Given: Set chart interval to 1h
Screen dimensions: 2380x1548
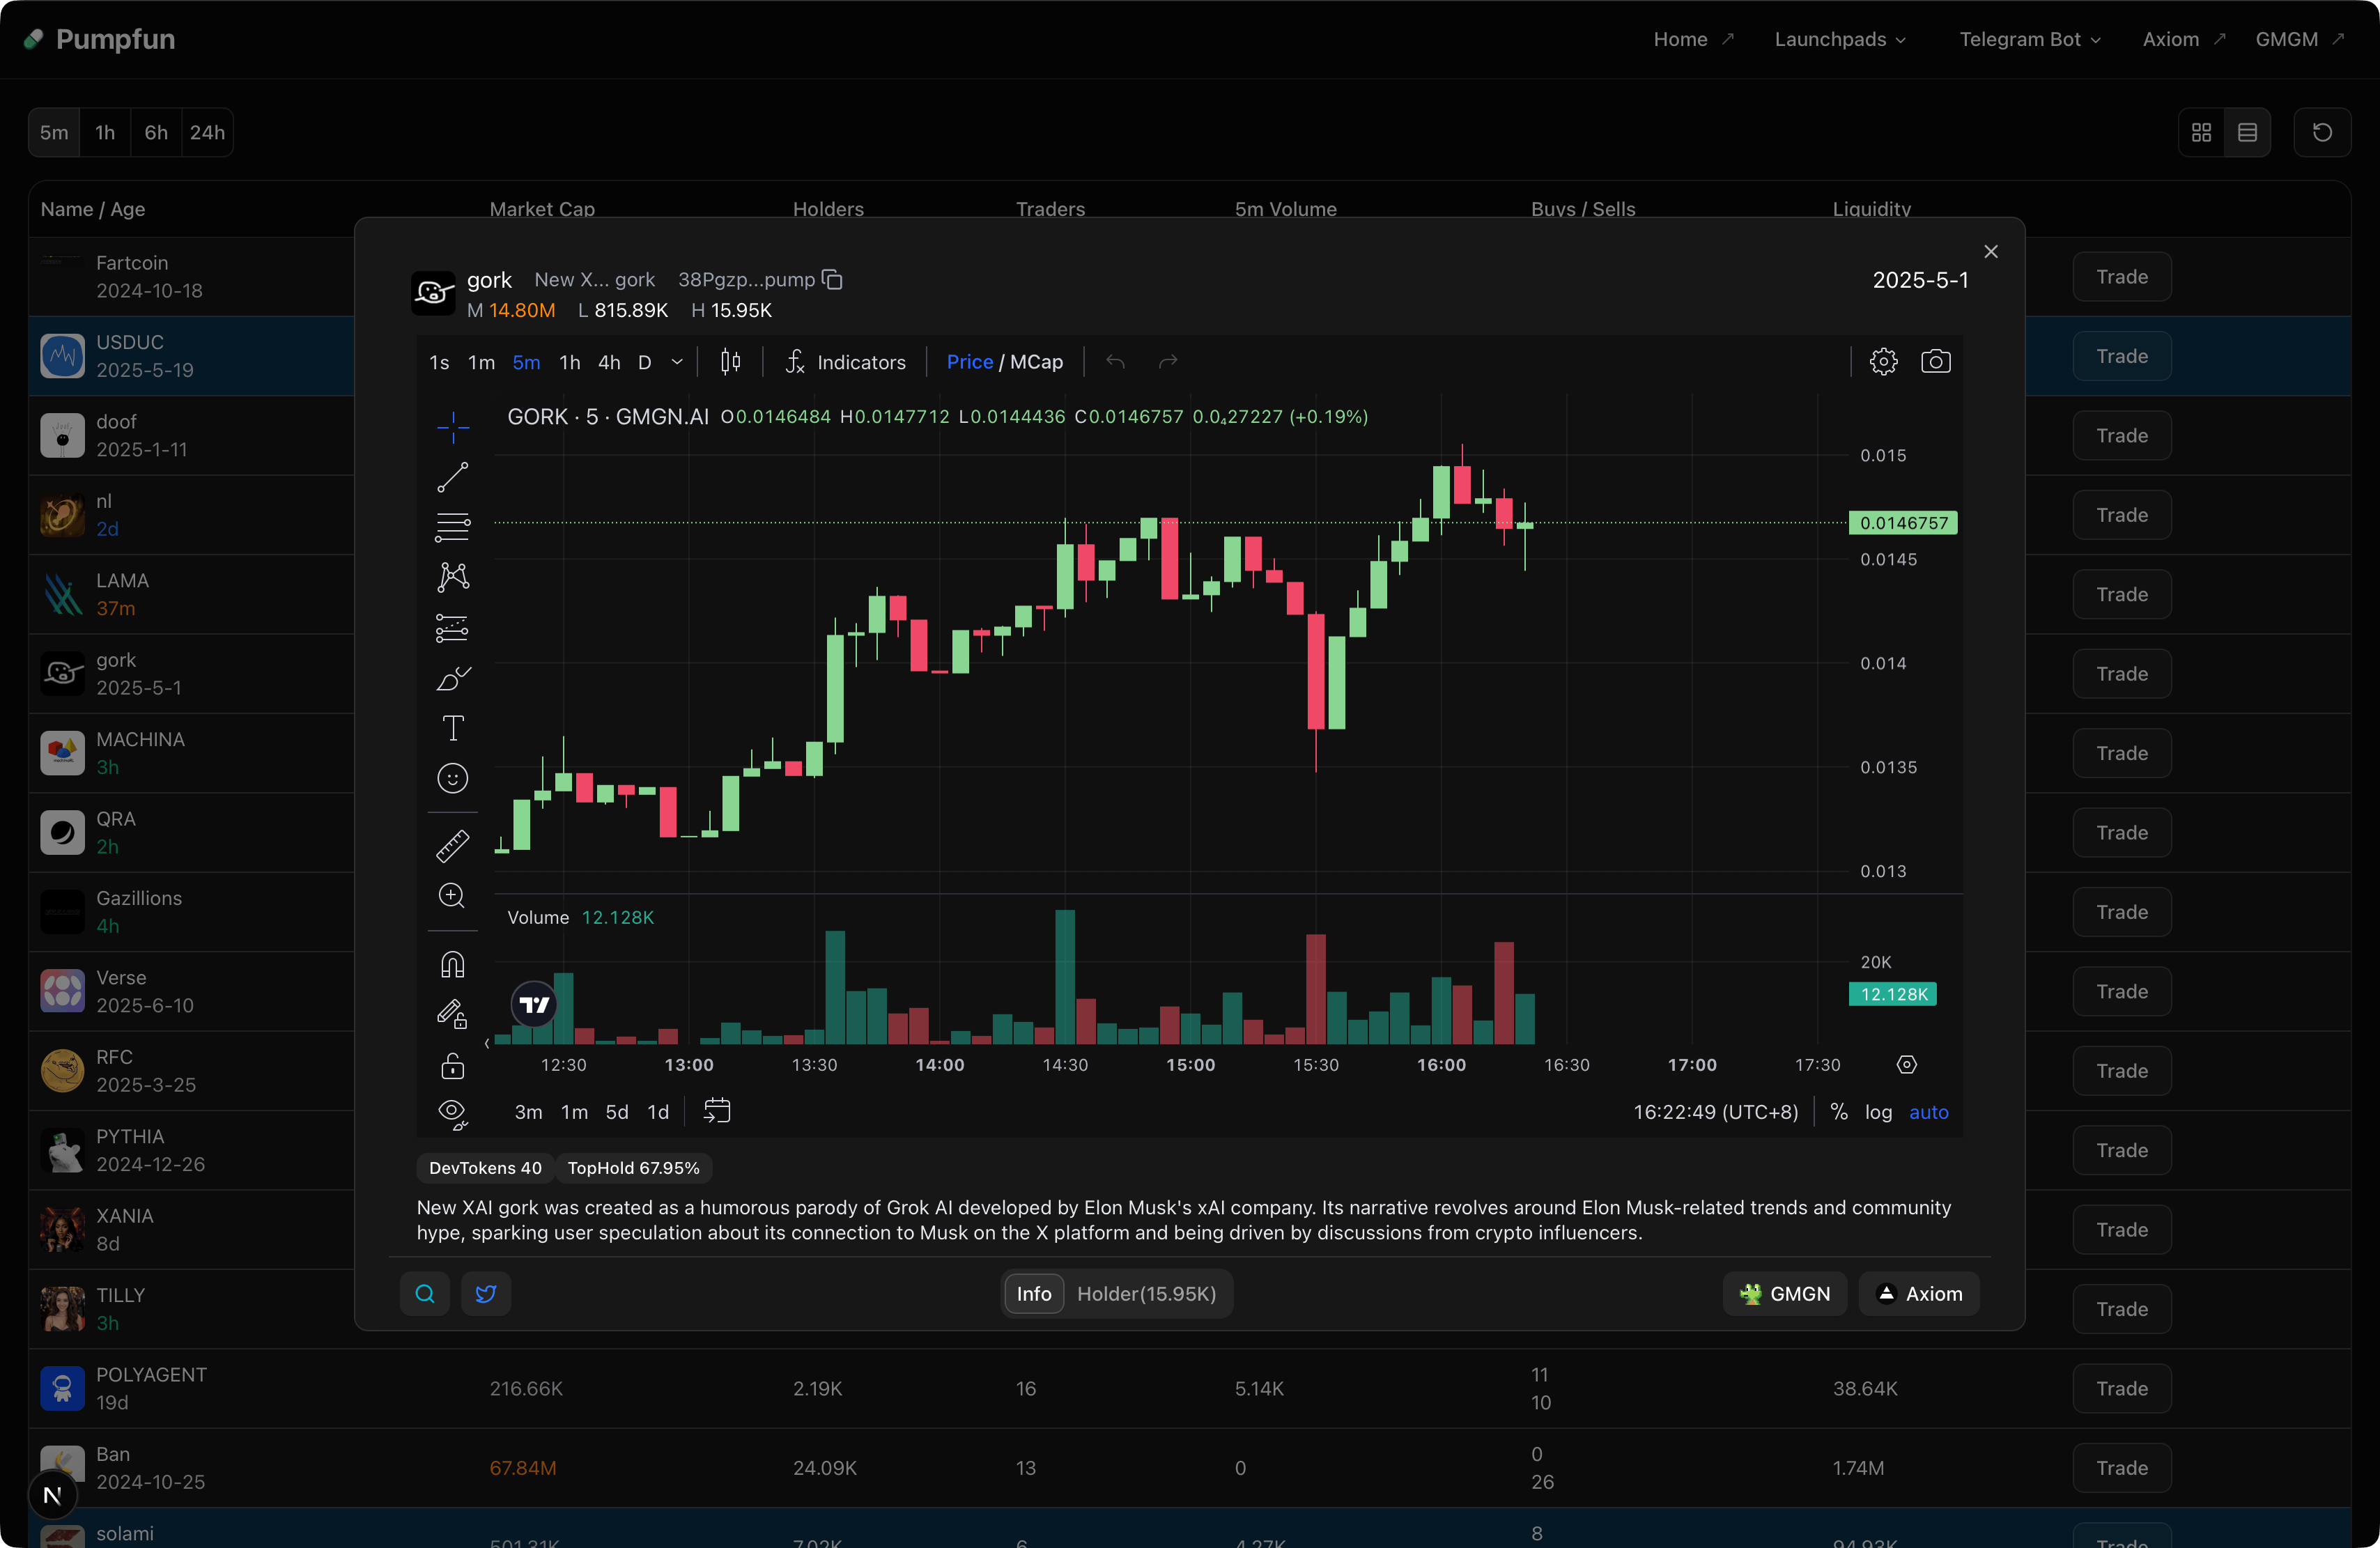Looking at the screenshot, I should tap(570, 362).
